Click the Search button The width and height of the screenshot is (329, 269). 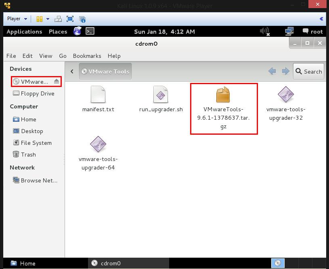[x=308, y=72]
